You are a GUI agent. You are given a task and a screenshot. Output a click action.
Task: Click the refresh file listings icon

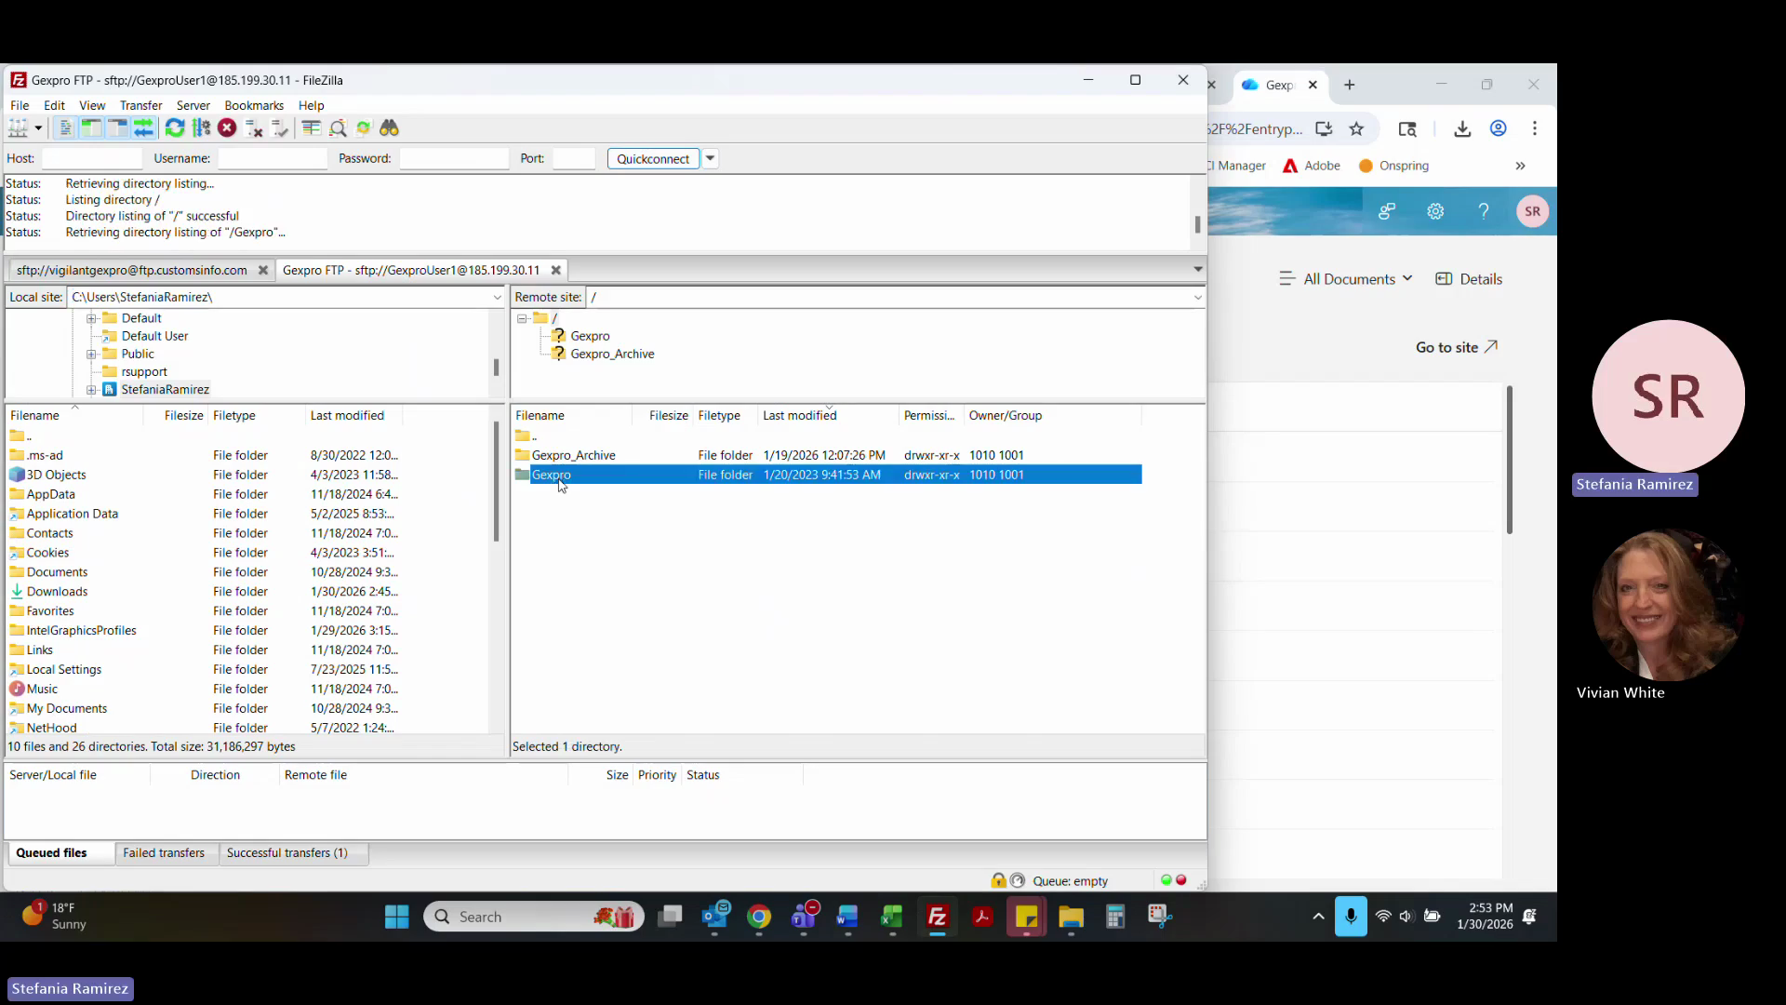[x=175, y=128]
